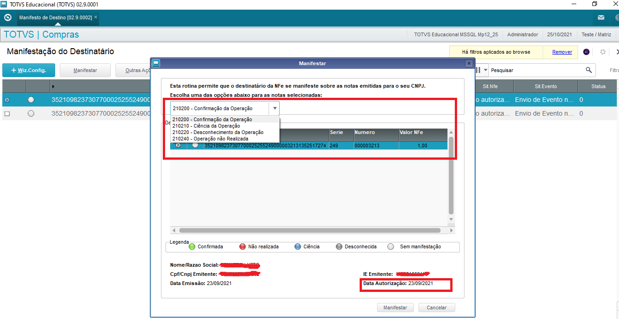Click scroll left arrow of dialog grid

tap(173, 230)
